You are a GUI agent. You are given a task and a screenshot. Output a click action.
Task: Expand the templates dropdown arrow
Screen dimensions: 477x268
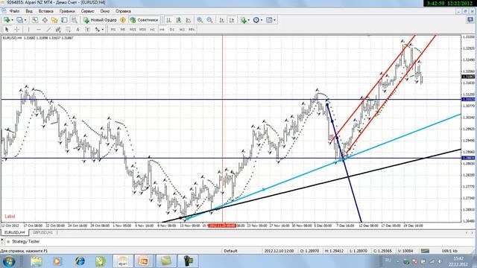tap(275, 20)
